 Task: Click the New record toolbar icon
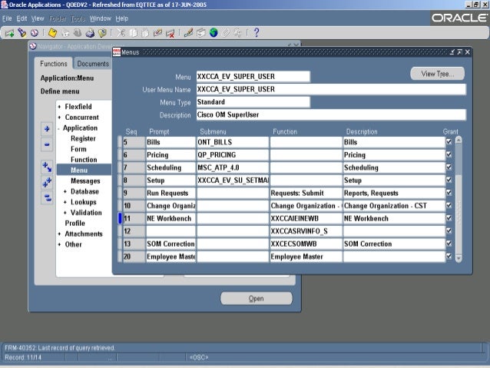click(9, 33)
